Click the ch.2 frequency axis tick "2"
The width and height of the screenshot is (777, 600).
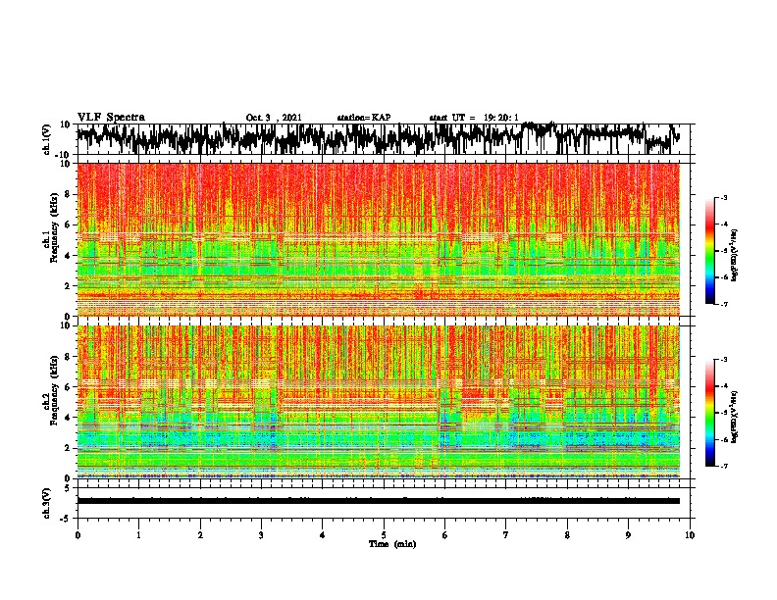tap(69, 448)
